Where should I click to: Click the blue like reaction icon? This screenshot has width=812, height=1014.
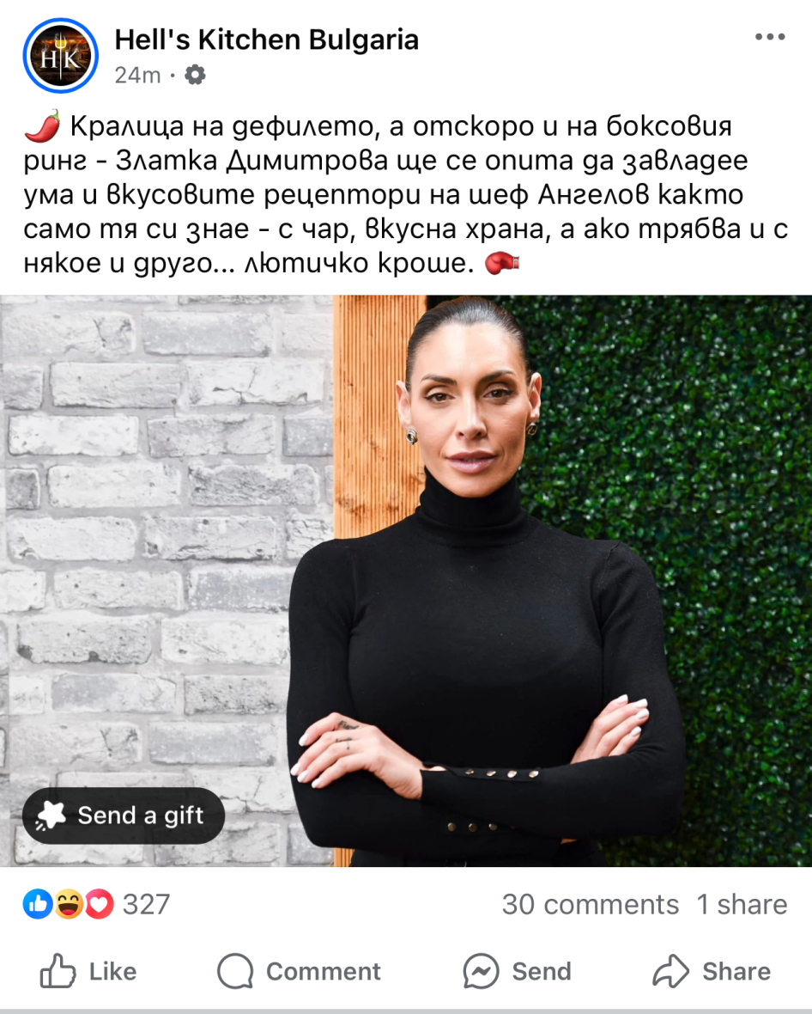point(38,904)
